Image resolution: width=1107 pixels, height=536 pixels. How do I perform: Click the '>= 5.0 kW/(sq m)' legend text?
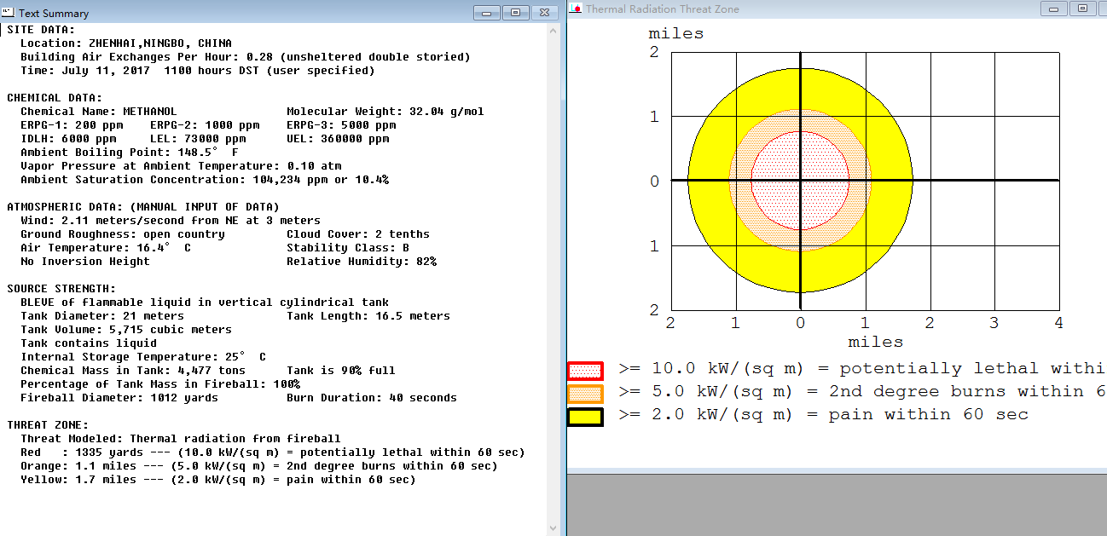[x=862, y=392]
